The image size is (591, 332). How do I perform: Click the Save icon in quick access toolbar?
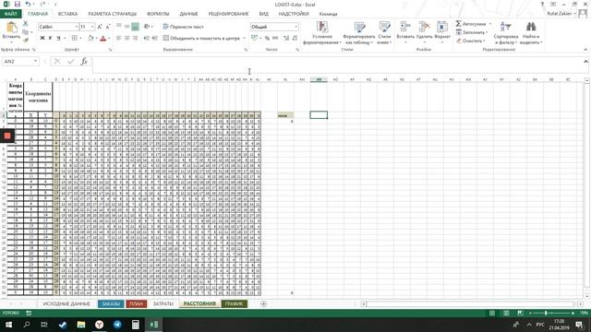point(18,4)
